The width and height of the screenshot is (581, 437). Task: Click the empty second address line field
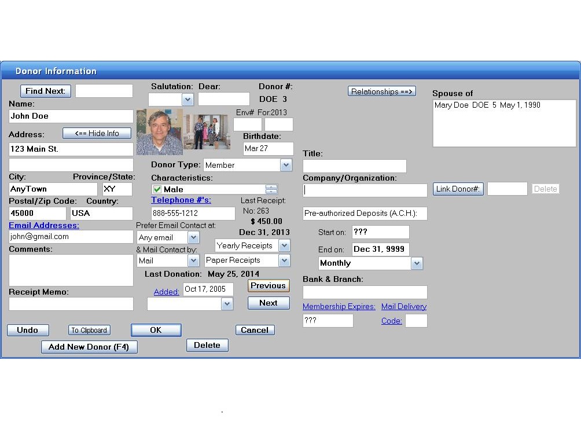(71, 164)
